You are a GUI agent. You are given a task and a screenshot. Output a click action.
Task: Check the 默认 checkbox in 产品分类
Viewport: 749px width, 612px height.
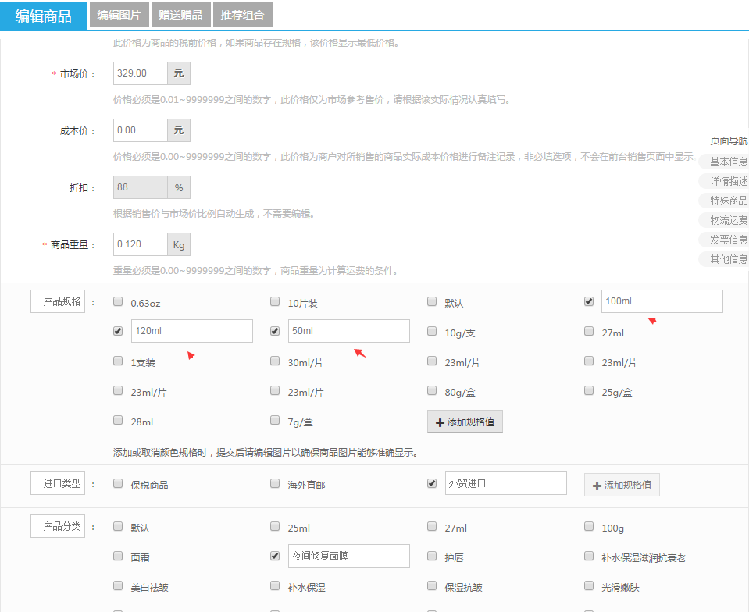tap(118, 527)
